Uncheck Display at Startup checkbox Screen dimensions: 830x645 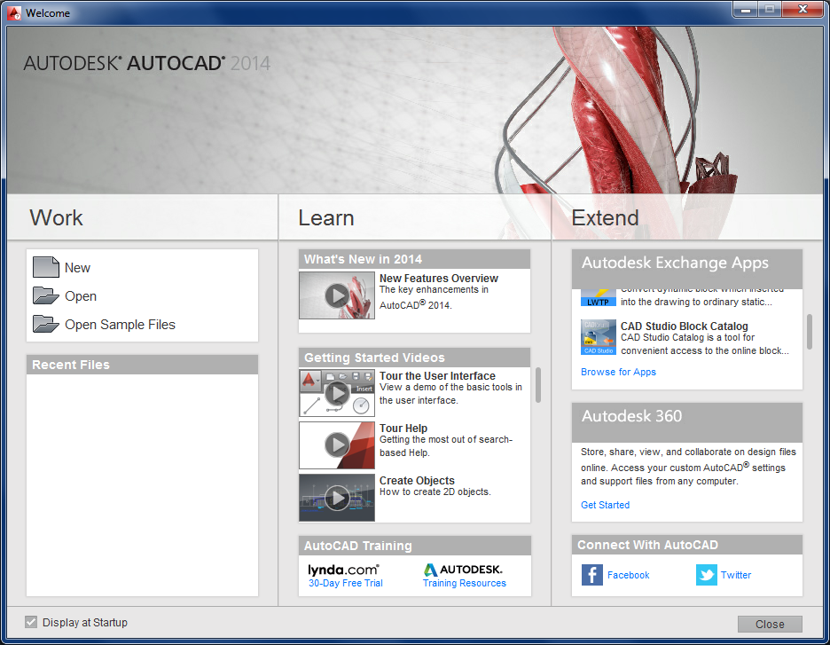(31, 622)
